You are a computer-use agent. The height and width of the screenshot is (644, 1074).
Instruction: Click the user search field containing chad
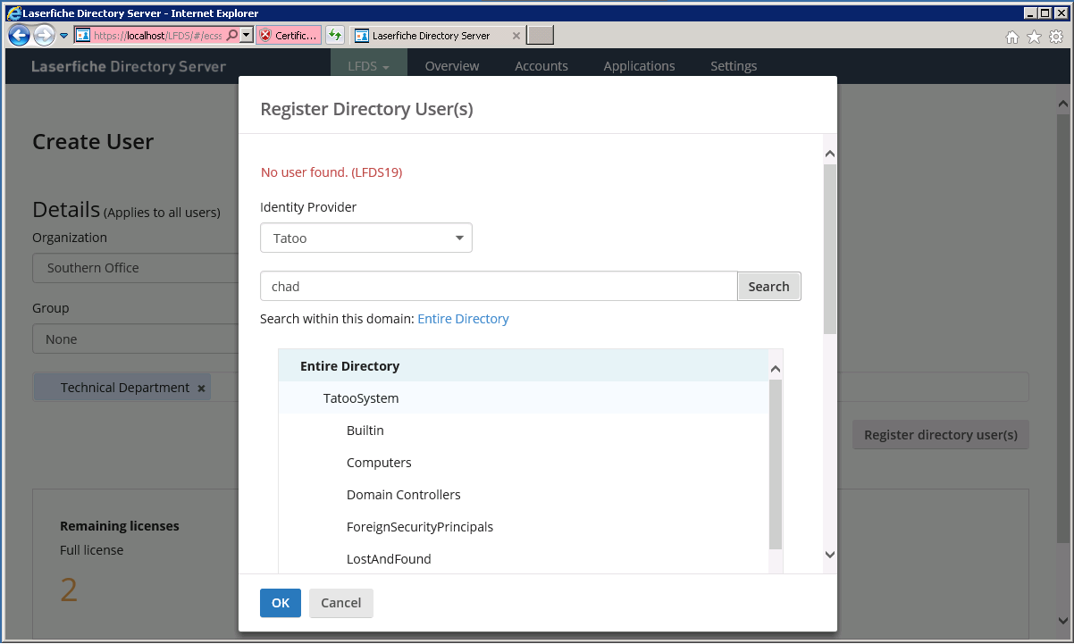pyautogui.click(x=499, y=287)
